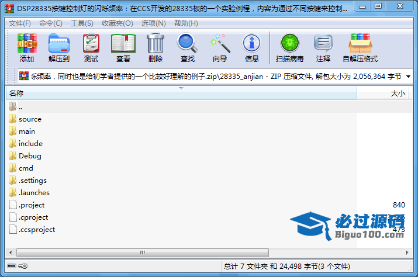Open the Commands (命令) menu
Viewport: 418px width, 277px height.
point(51,23)
